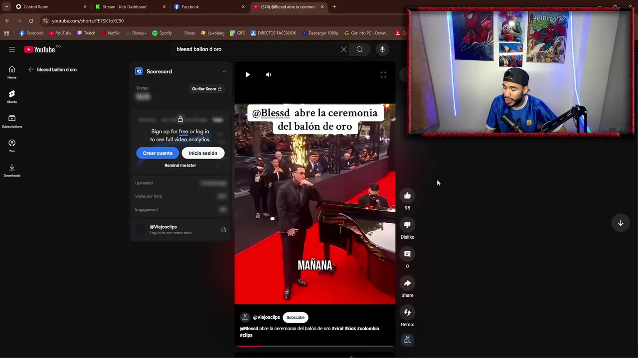Seek using the short's red progress bar
Viewport: 638px width, 358px height.
pyautogui.click(x=315, y=346)
